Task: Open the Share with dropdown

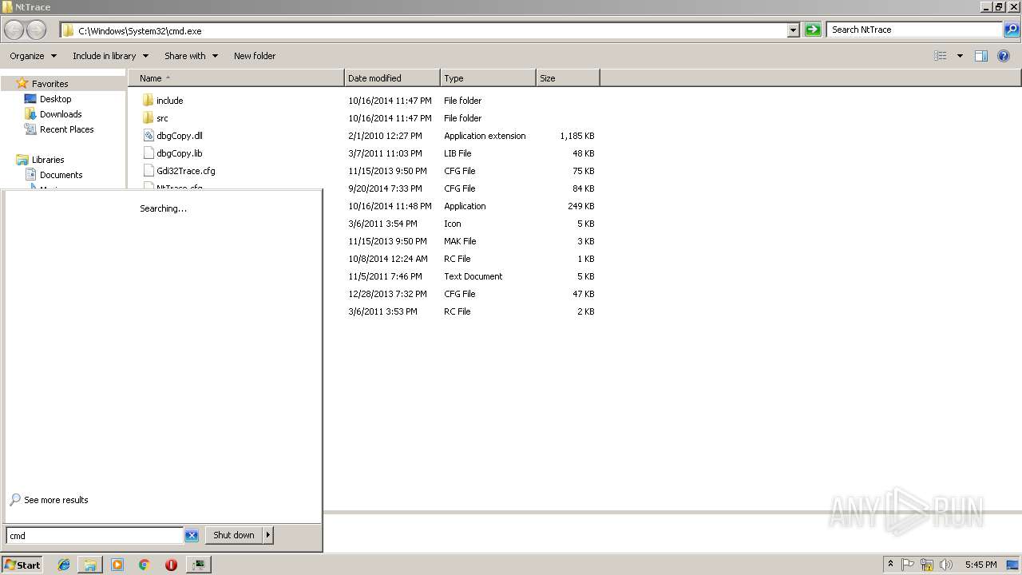Action: point(191,56)
